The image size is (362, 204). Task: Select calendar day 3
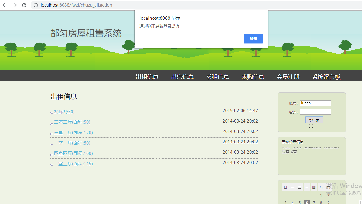285,203
